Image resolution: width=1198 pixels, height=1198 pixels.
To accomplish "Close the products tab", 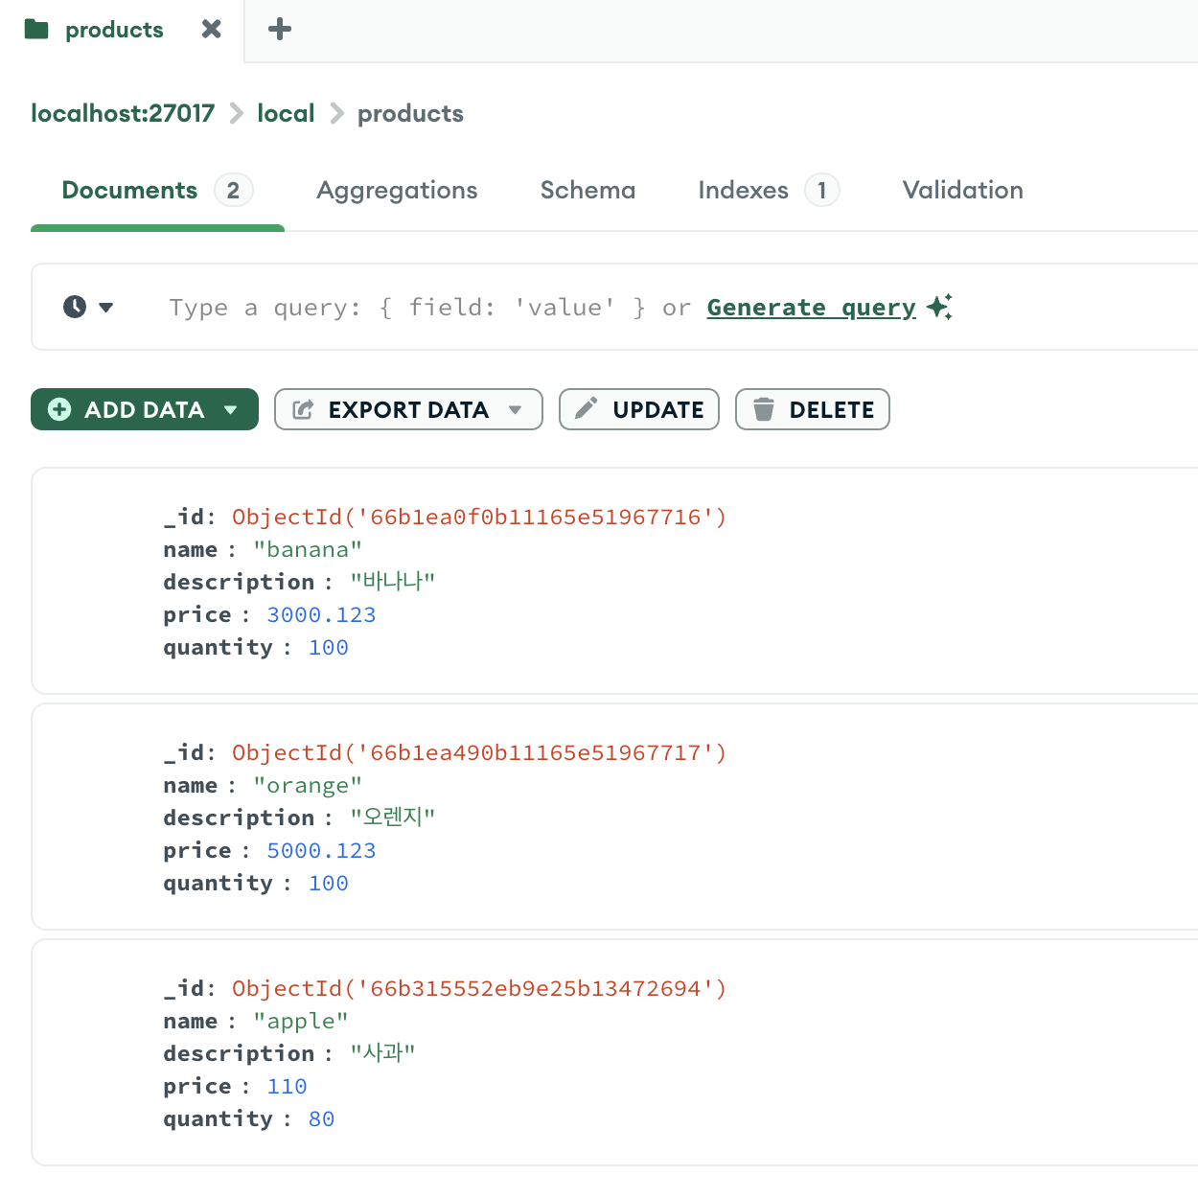I will [212, 30].
